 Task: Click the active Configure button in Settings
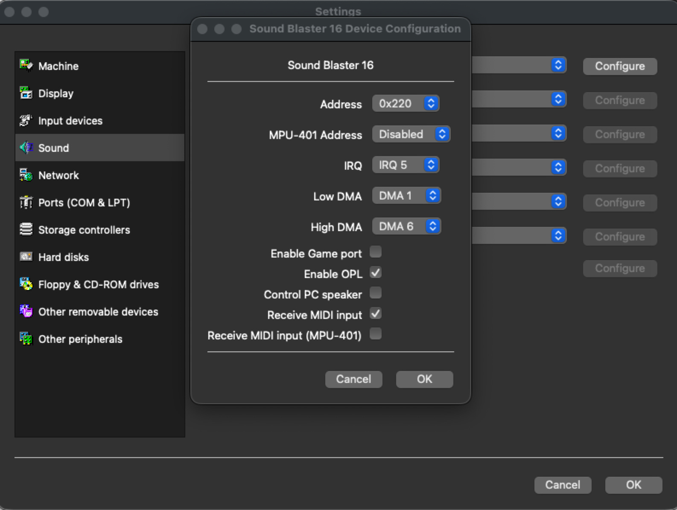pyautogui.click(x=620, y=66)
